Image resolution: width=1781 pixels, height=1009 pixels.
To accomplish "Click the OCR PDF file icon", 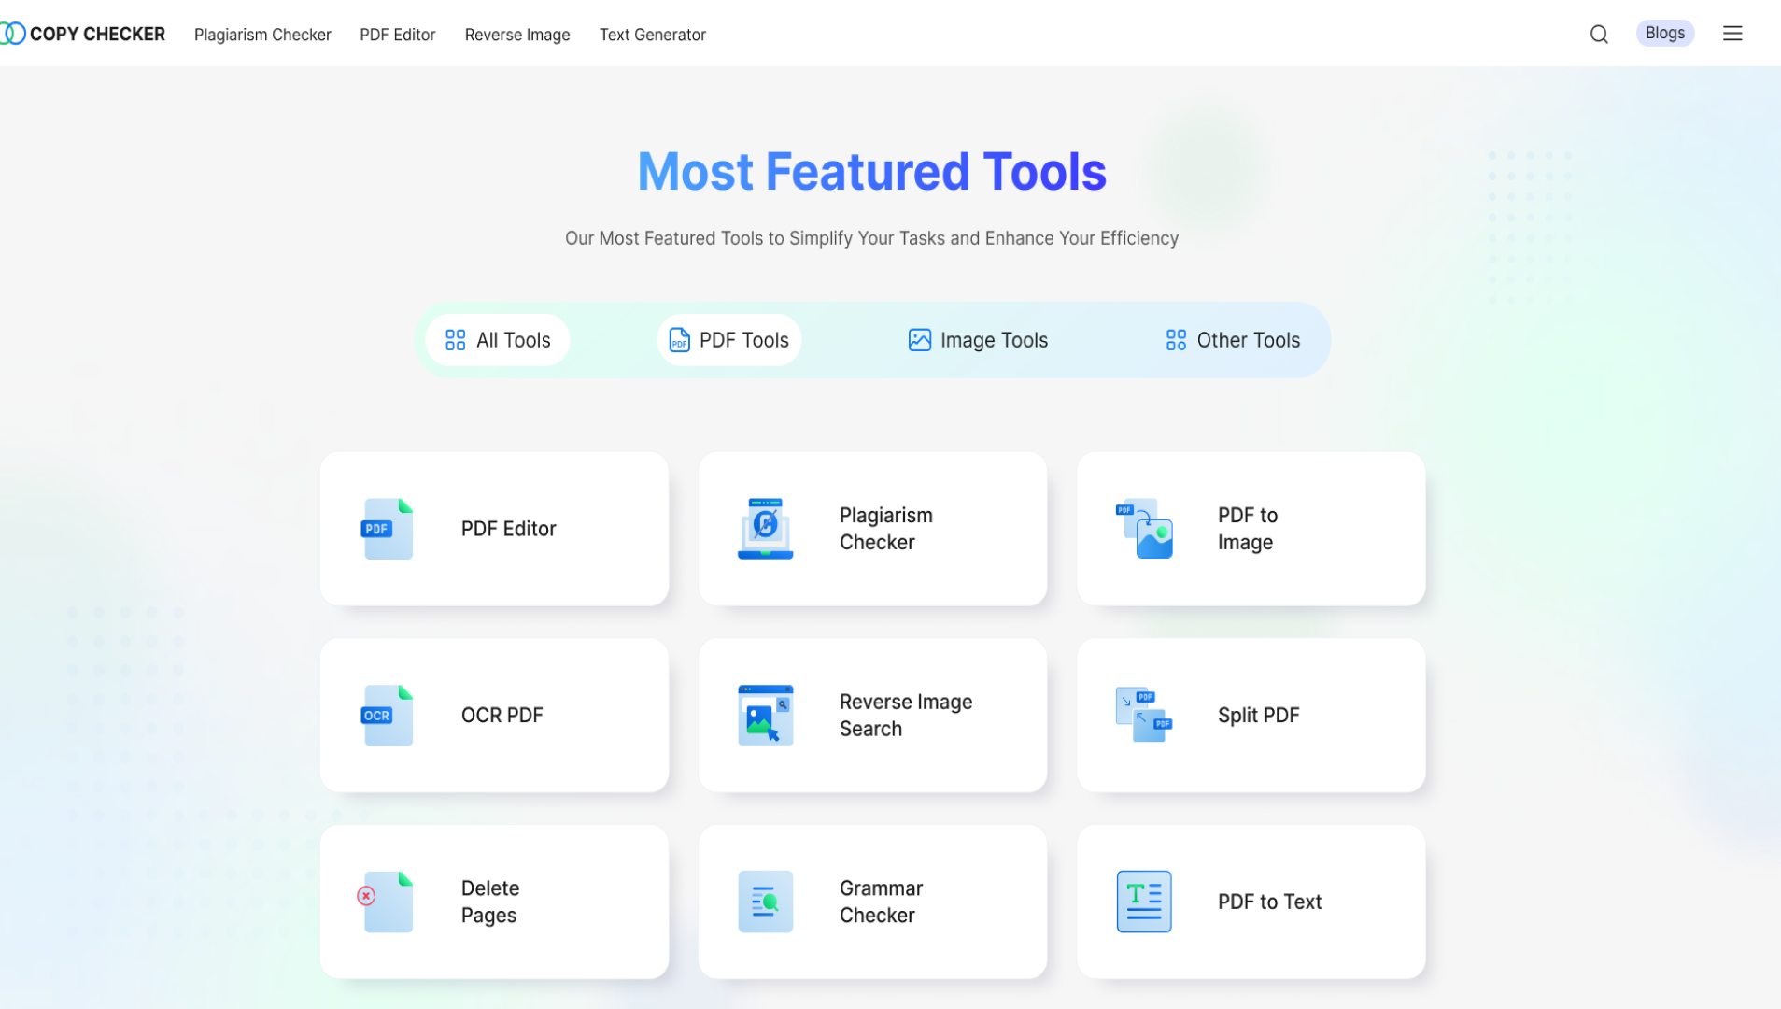I will point(387,716).
